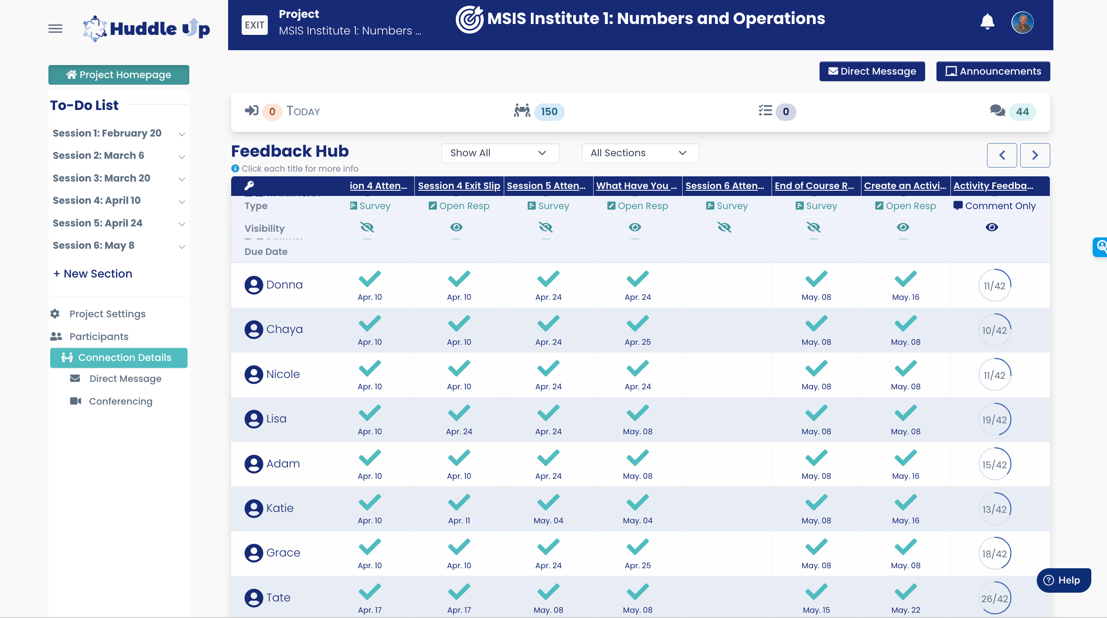Click next columns arrow

1035,155
